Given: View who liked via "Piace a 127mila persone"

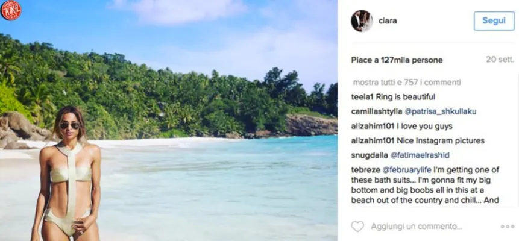Looking at the screenshot, I should [397, 60].
